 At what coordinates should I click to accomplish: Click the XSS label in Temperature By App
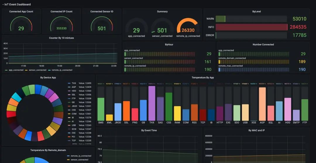pyautogui.click(x=254, y=123)
